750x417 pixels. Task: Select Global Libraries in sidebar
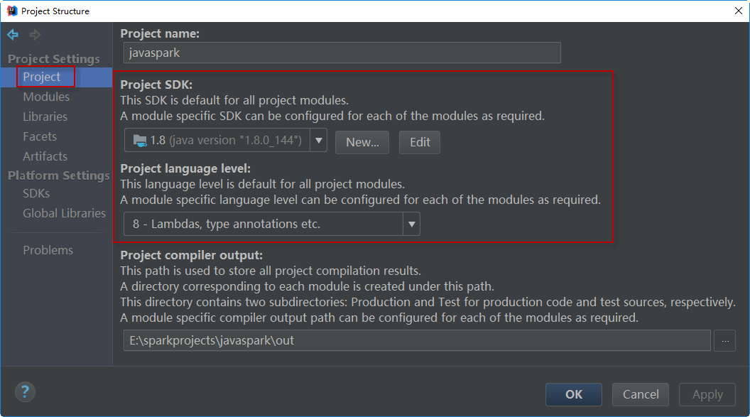64,213
